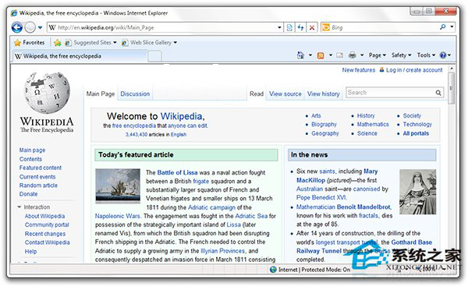Click the Wikipedia search magnifier icon

tap(438, 93)
